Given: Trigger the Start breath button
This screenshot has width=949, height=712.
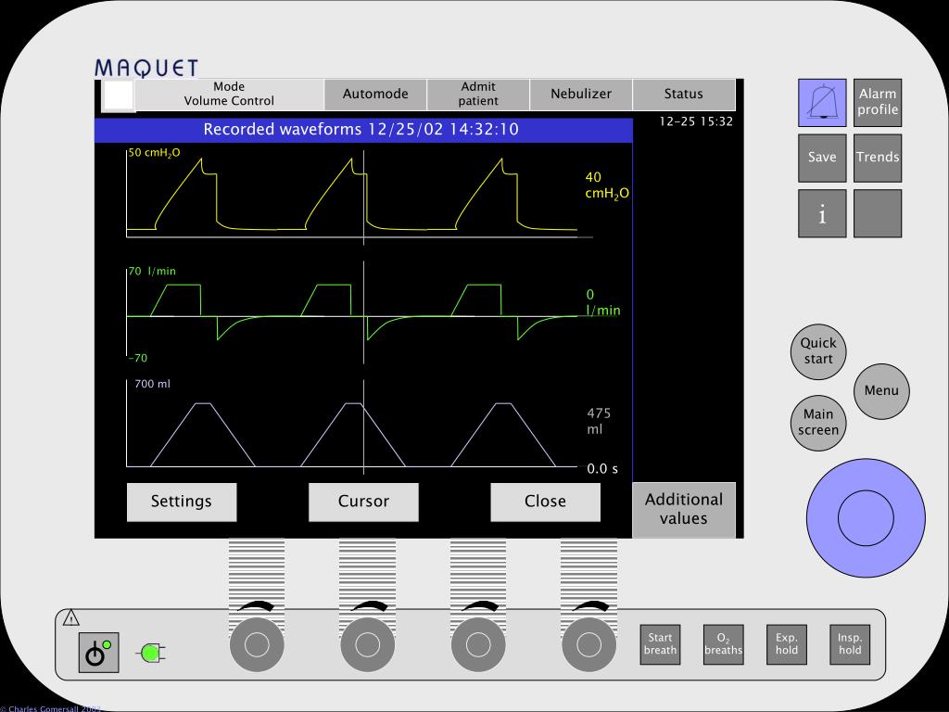Looking at the screenshot, I should [660, 645].
